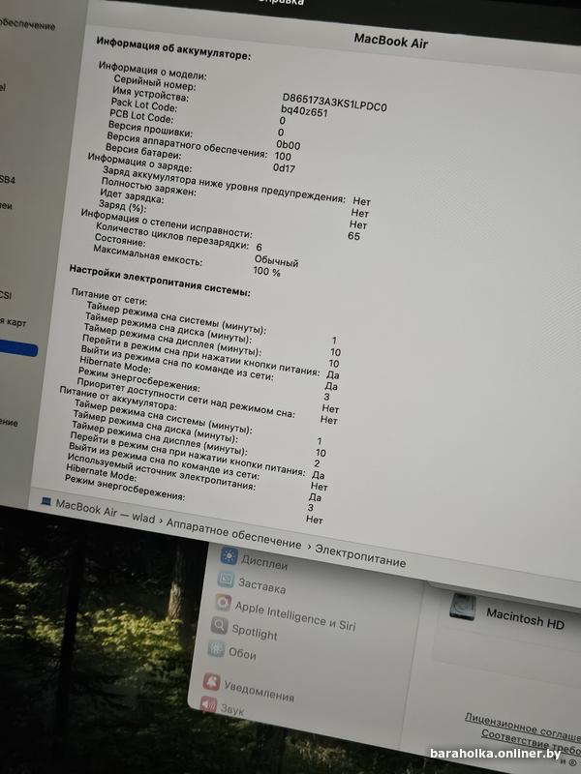Open Уведомления settings item
Viewport: 581px width, 774px height.
click(x=259, y=691)
